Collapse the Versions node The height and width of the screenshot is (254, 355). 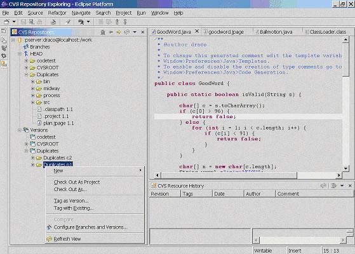click(x=20, y=130)
